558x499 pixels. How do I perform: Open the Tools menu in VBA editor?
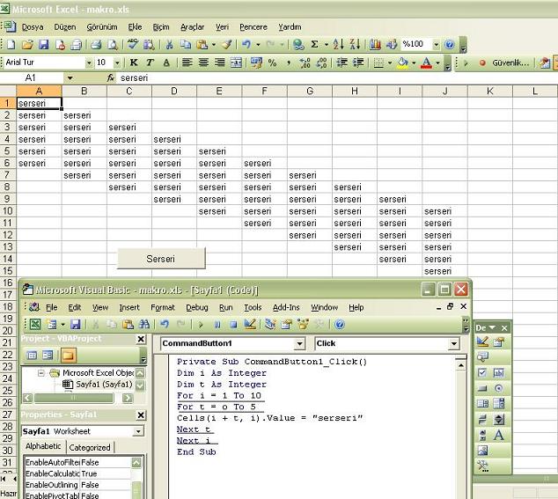pos(253,307)
